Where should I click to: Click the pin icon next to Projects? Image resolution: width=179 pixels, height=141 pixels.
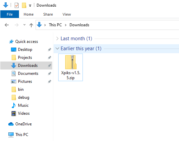pyautogui.click(x=50, y=58)
